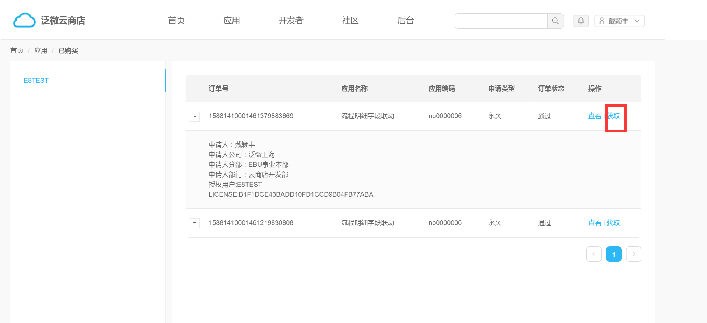Click the LICENSE:B1F1DCE43BADD10FD1CCD9B04FB77ABA text

pyautogui.click(x=291, y=194)
